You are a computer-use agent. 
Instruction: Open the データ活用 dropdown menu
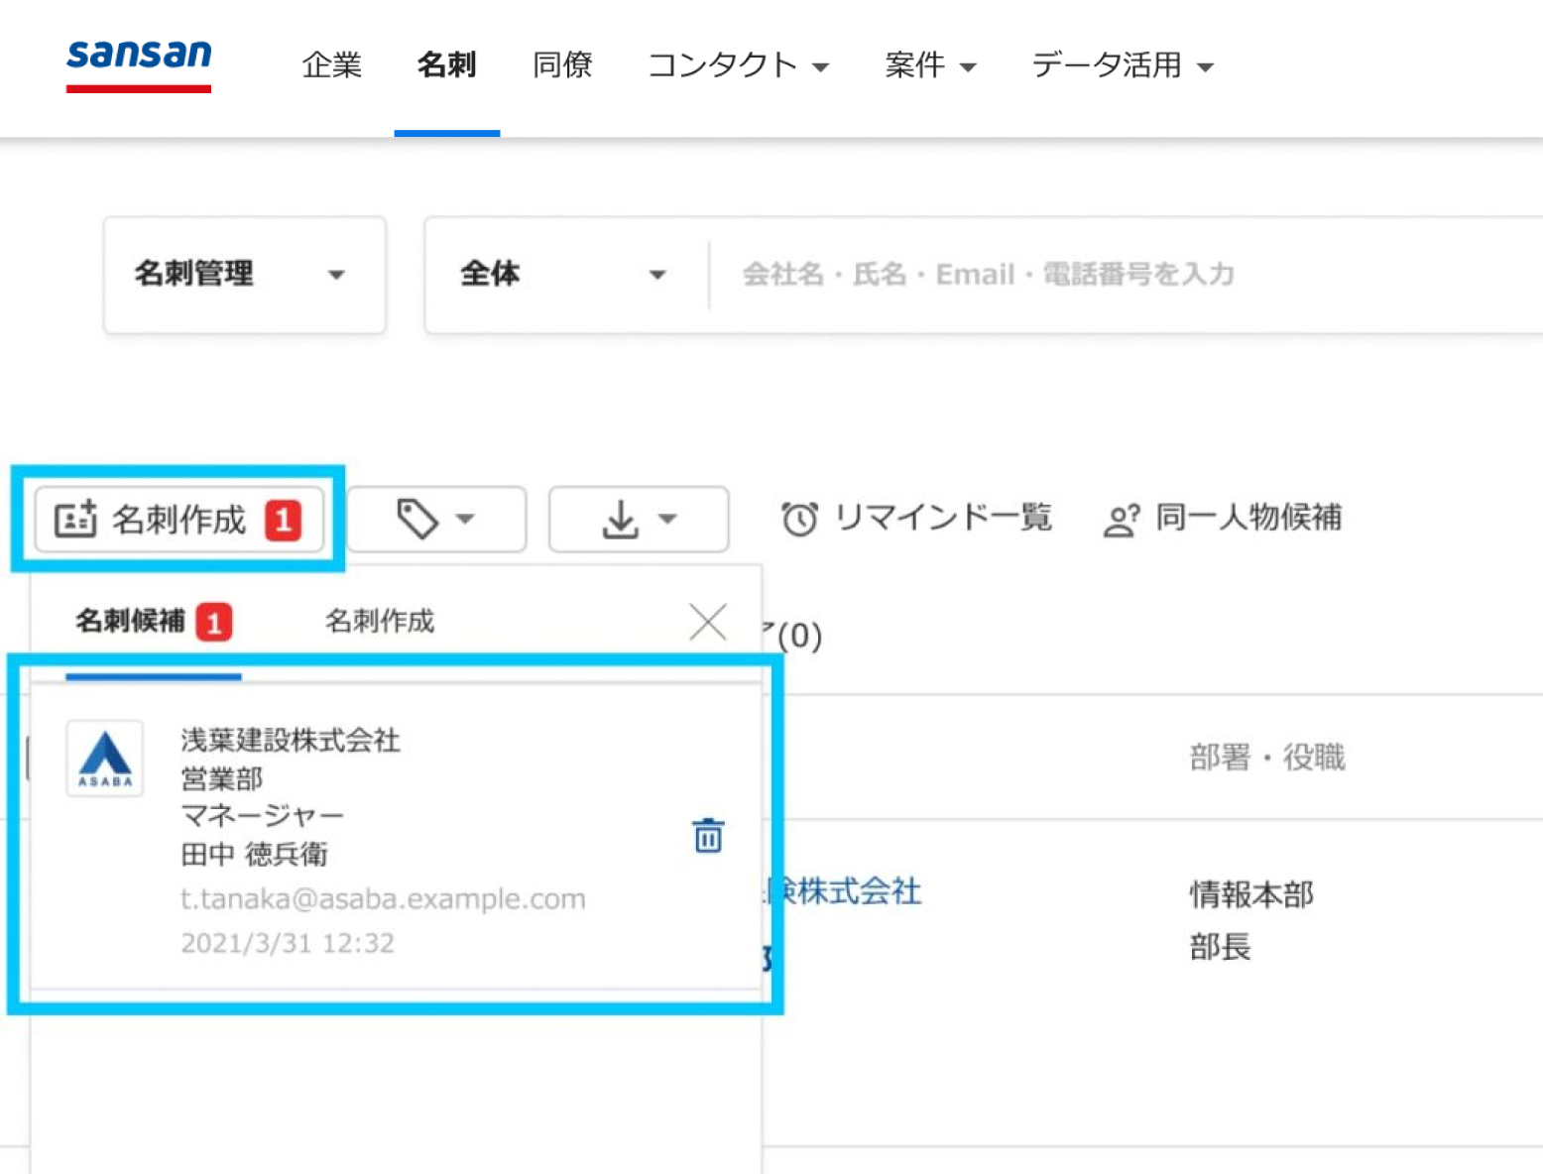(1123, 65)
